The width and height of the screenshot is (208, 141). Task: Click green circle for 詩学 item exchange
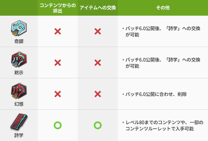coord(98,125)
